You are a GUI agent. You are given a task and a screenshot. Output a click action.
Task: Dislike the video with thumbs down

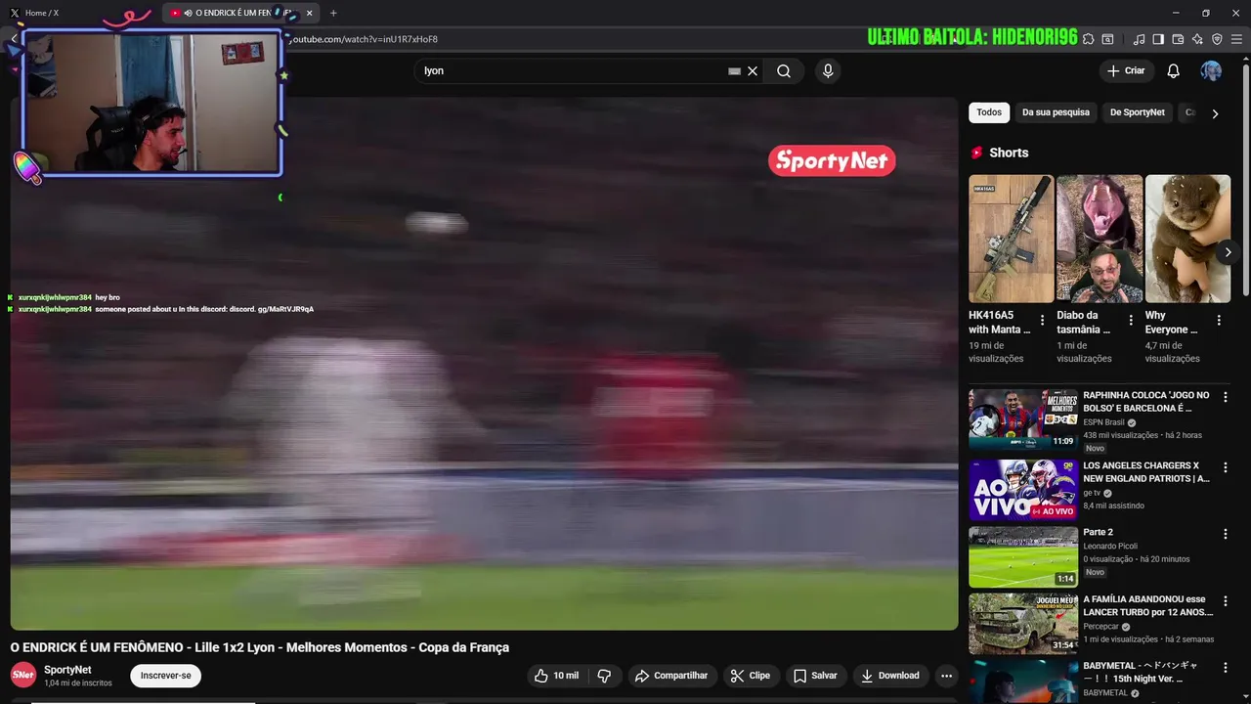604,676
